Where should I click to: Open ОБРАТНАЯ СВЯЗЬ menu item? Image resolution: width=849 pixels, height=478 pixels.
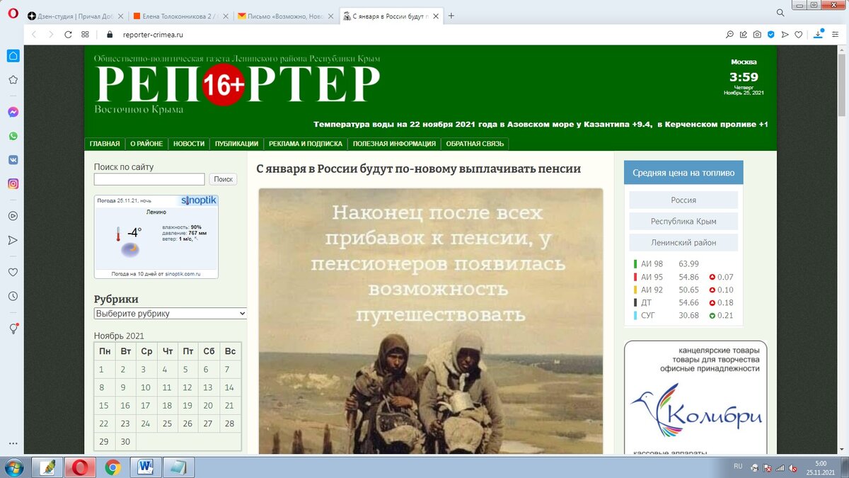click(x=475, y=144)
